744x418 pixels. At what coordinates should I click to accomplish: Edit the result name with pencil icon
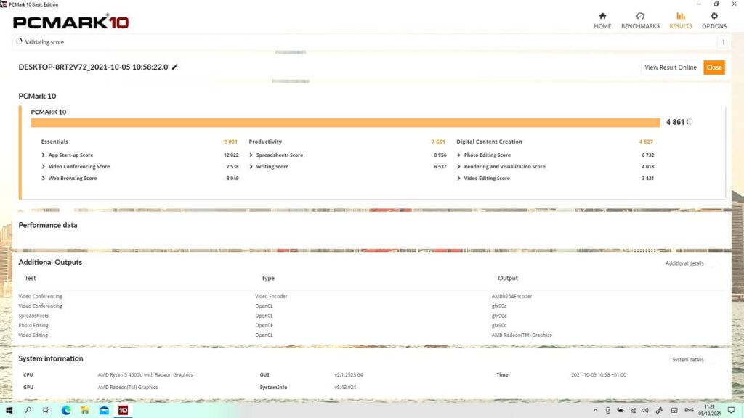coord(174,67)
